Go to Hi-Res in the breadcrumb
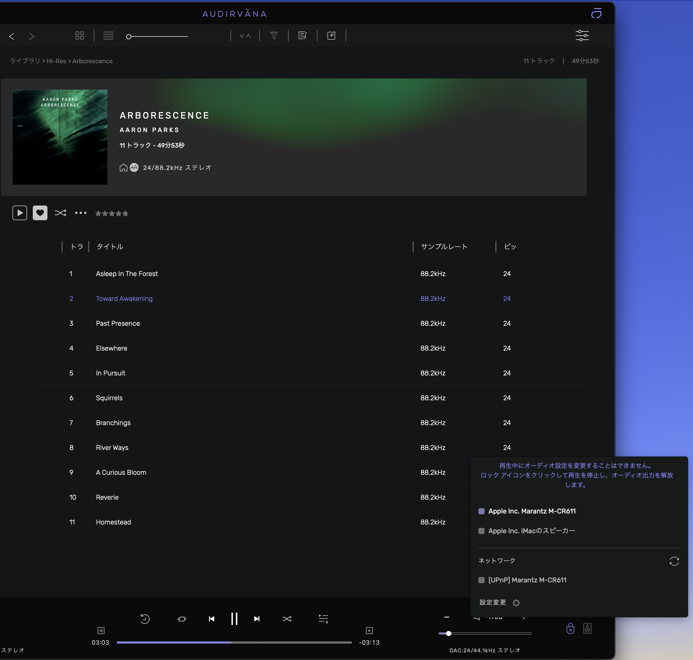Image resolution: width=693 pixels, height=660 pixels. [56, 61]
